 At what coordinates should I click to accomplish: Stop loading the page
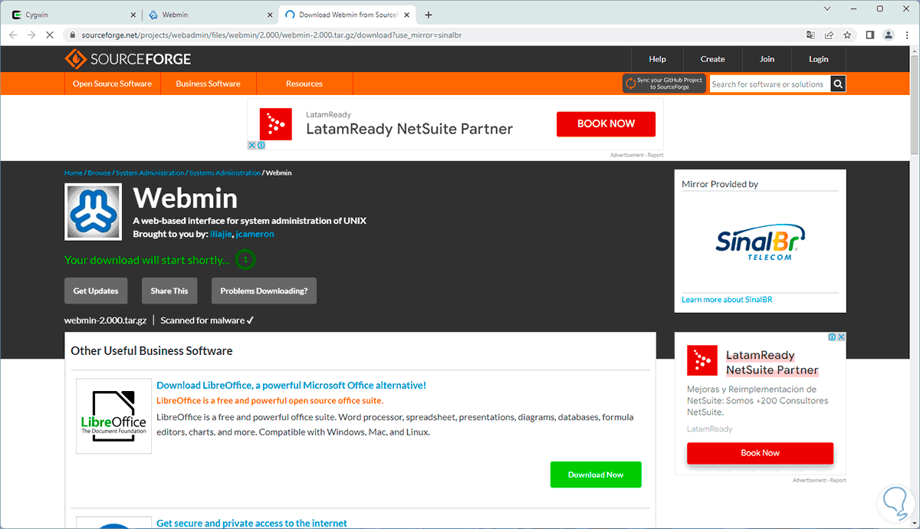51,35
